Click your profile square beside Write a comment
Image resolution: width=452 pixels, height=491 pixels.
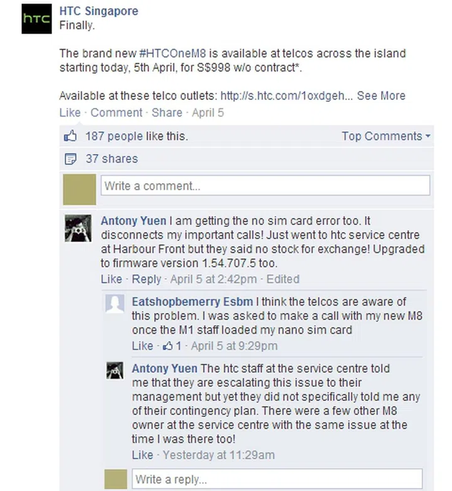(x=80, y=189)
